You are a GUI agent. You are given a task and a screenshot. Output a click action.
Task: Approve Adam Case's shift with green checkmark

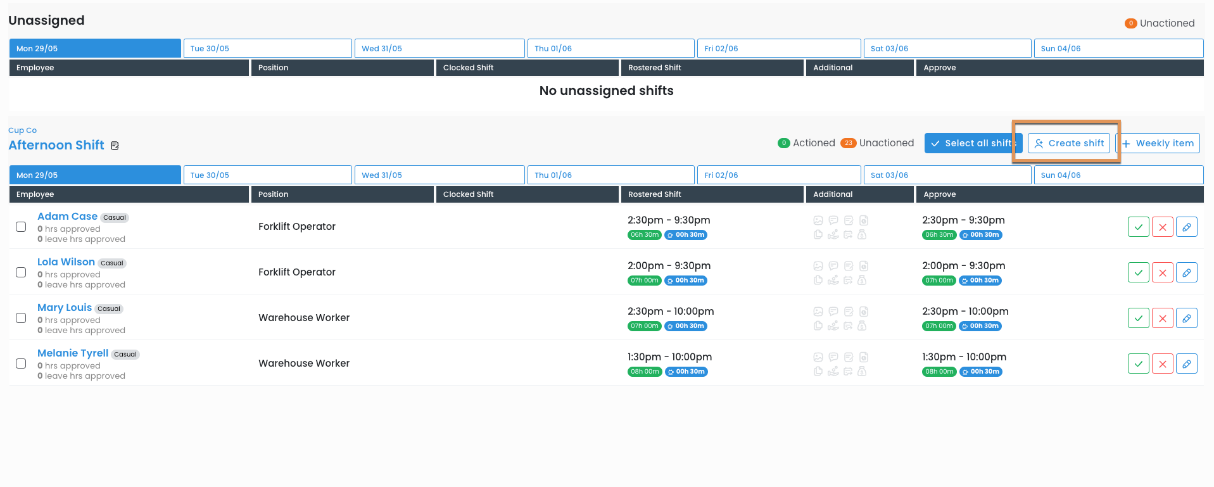click(1138, 227)
